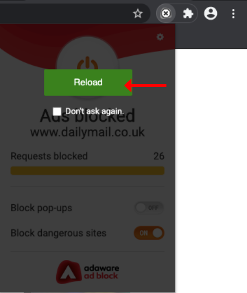Click the www.dailymail.co.uk site name
Viewport: 247px width, 293px height.
tap(87, 132)
